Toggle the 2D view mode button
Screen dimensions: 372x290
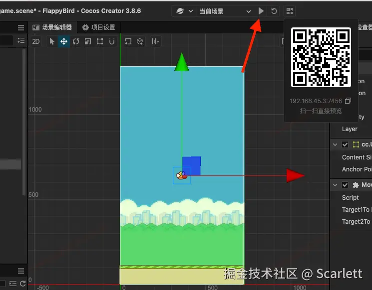(x=36, y=41)
